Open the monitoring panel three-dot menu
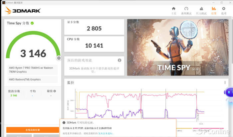Image resolution: width=233 pixels, height=137 pixels. [225, 82]
